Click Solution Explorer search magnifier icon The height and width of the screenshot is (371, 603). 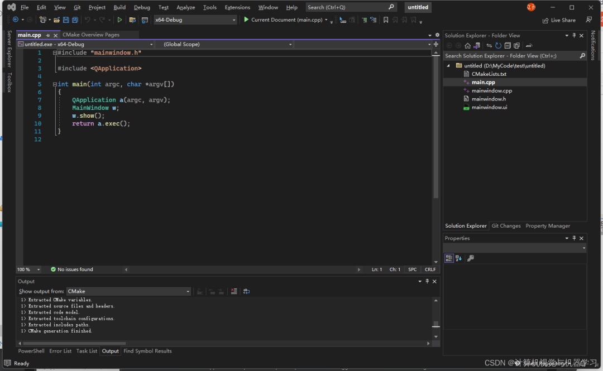point(582,56)
